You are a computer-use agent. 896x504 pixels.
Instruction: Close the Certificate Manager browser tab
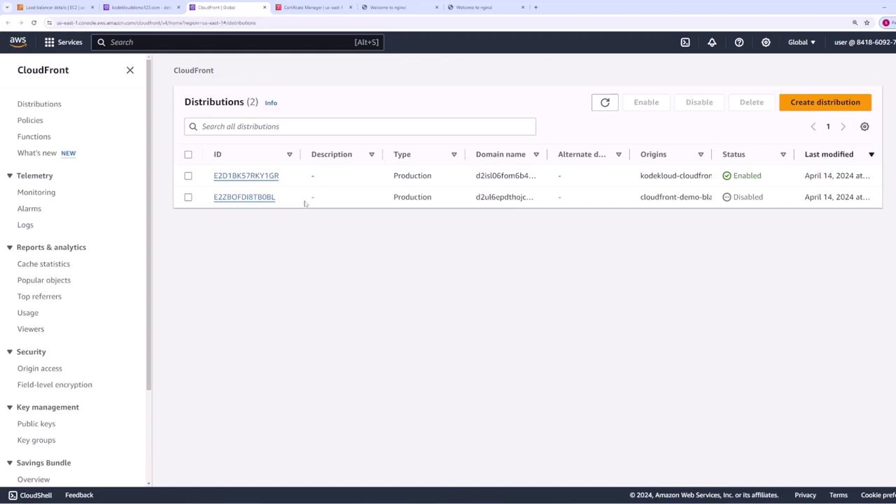pos(351,7)
